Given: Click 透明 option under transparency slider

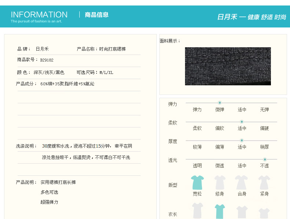Looking at the screenshot, I should [x=197, y=166].
